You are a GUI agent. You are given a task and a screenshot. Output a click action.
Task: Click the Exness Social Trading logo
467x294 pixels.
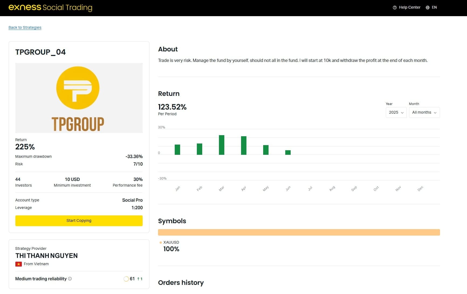(50, 8)
